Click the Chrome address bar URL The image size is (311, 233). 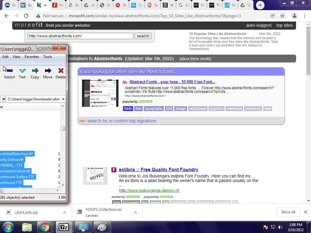(155, 16)
